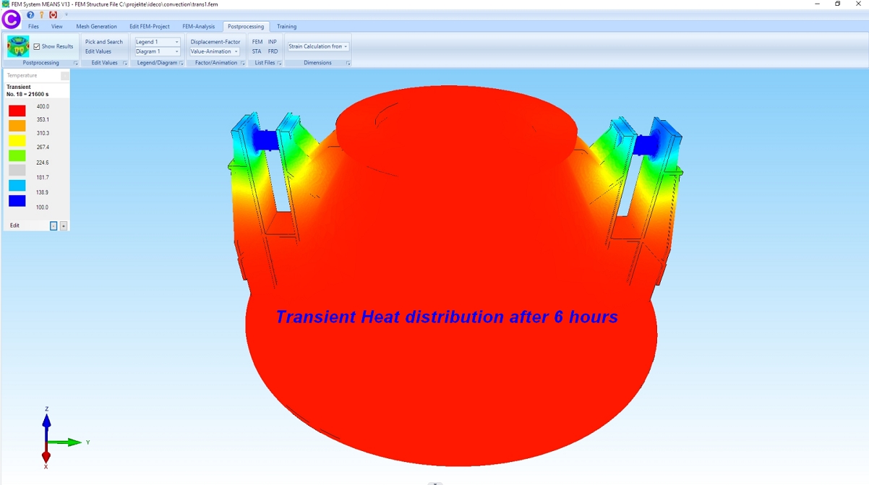Close the Temperature legend panel
This screenshot has width=869, height=485.
(x=65, y=75)
